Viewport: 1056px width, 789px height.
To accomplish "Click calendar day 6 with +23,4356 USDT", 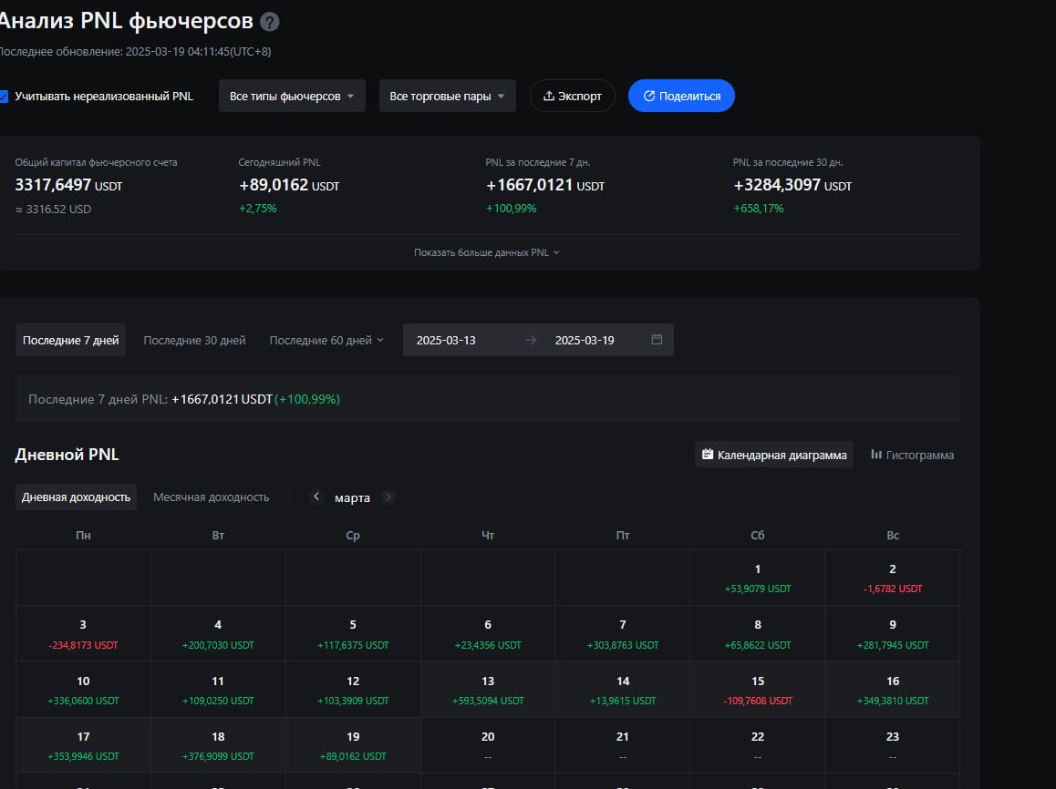I will (x=488, y=633).
